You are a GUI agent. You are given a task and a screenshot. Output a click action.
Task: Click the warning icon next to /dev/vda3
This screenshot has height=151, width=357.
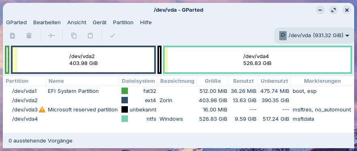tap(42, 110)
